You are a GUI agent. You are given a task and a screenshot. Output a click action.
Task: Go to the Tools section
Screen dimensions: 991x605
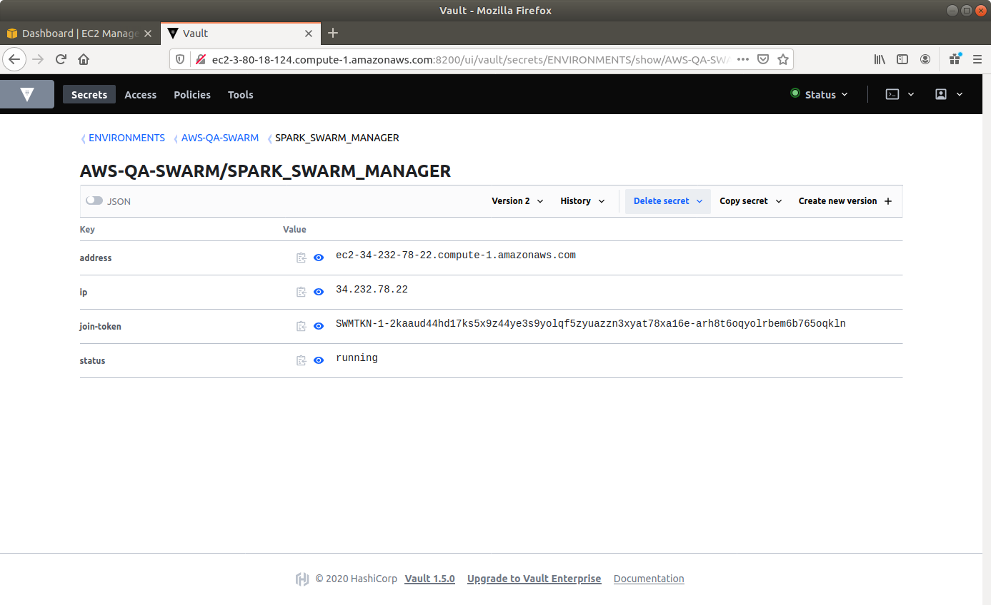pyautogui.click(x=241, y=94)
